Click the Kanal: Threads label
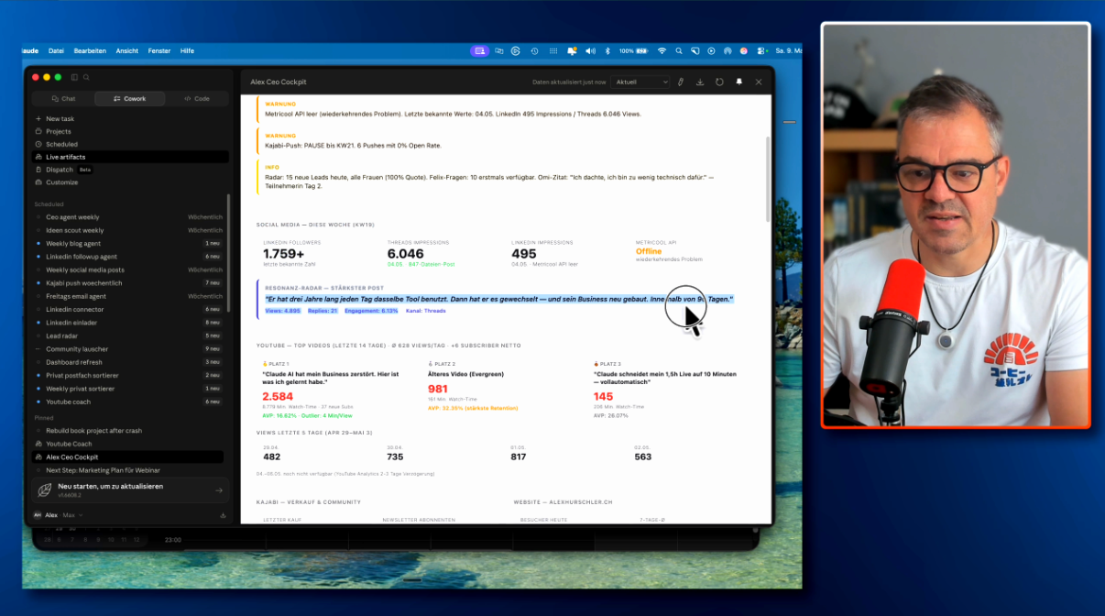 coord(426,311)
